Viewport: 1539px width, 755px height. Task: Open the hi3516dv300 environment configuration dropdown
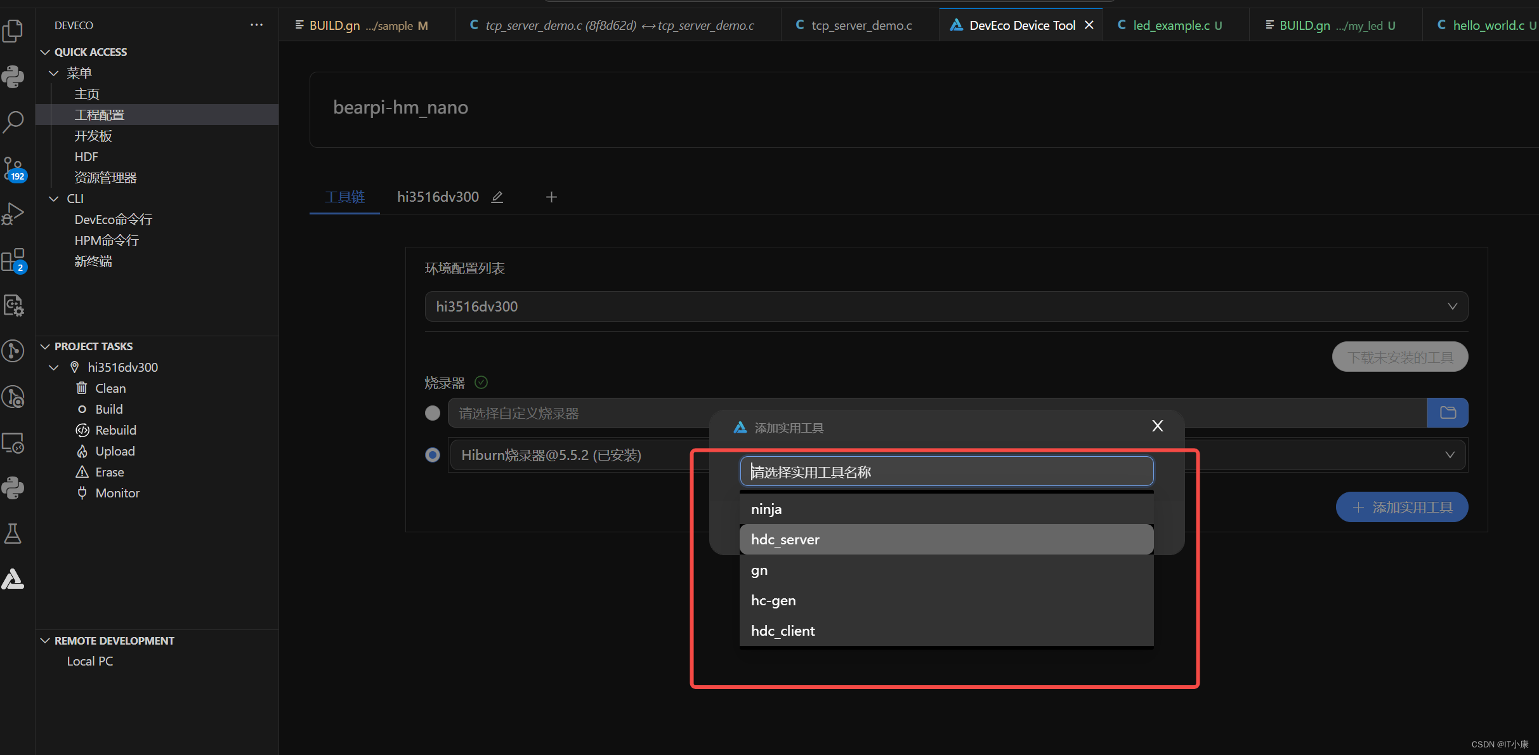click(946, 306)
